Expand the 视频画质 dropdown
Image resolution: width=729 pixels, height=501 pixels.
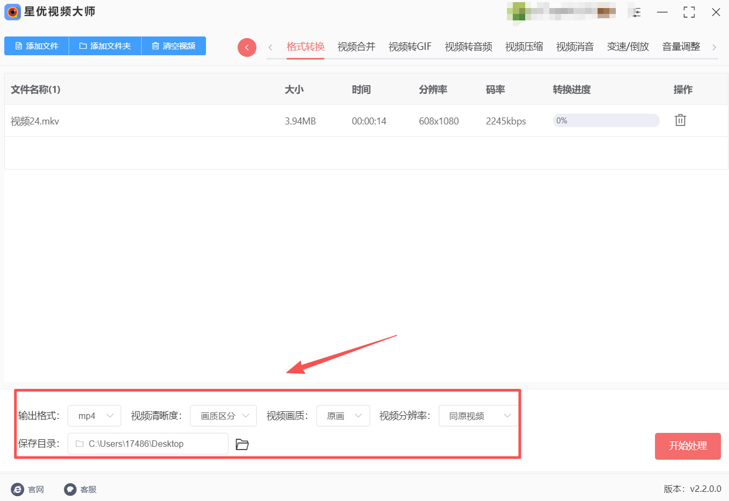[343, 416]
